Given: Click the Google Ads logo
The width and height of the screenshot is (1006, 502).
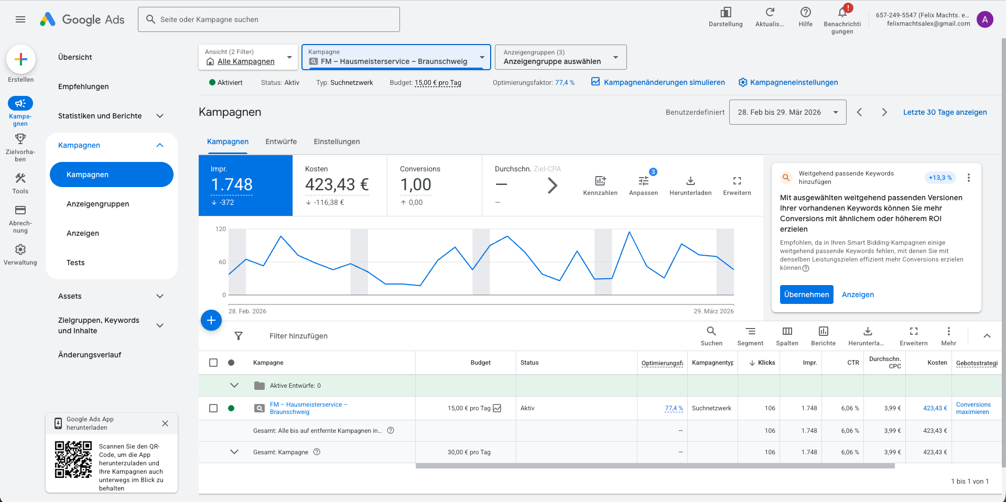Looking at the screenshot, I should (x=82, y=19).
